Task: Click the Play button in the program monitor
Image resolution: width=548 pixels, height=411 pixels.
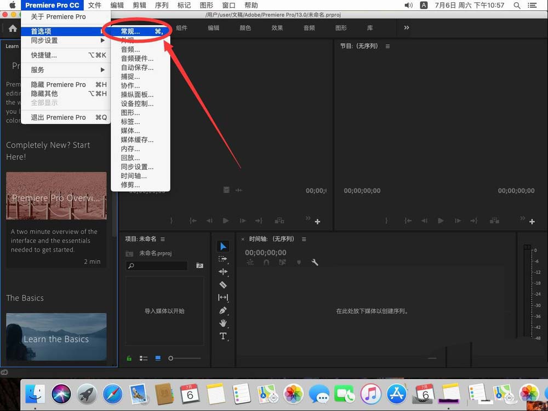Action: pyautogui.click(x=441, y=221)
